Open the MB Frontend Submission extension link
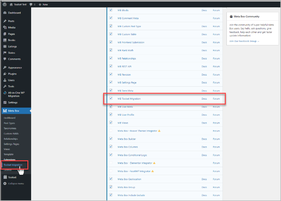Image resolution: width=281 pixels, height=201 pixels. (131, 43)
